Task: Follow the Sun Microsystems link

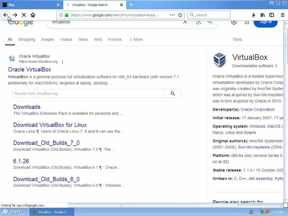Action: (254, 147)
